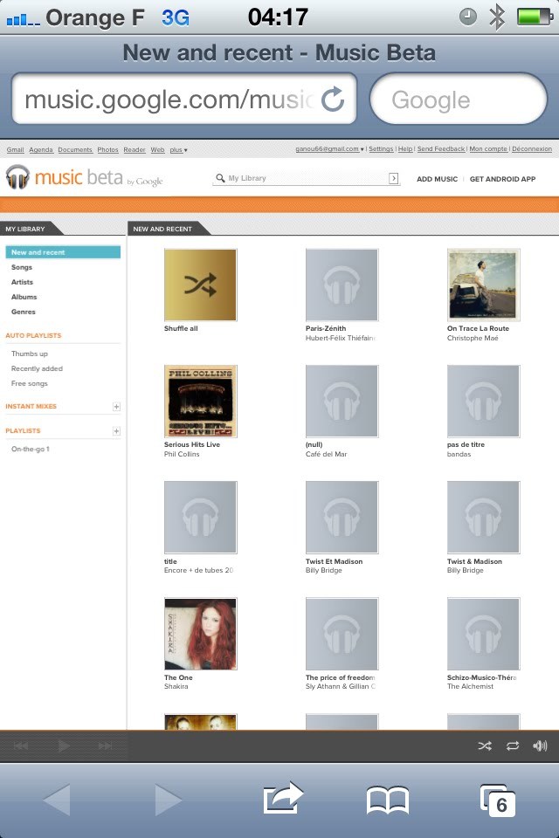Open Safari bookmarks book icon
This screenshot has width=559, height=838.
tap(387, 800)
